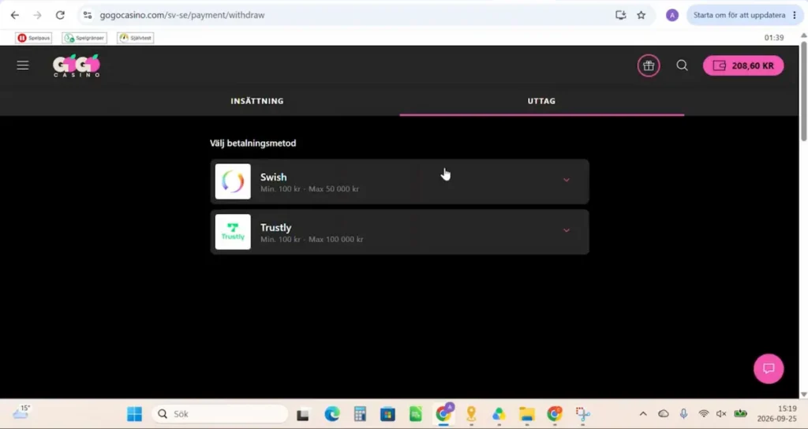This screenshot has width=808, height=429.
Task: Click text Min. 100 kr - Max 100 000 kr
Action: [x=312, y=240]
